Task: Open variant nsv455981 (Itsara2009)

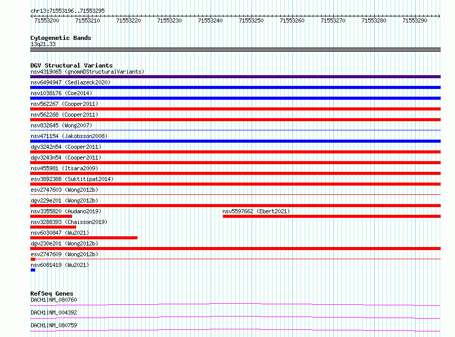Action: [64, 168]
